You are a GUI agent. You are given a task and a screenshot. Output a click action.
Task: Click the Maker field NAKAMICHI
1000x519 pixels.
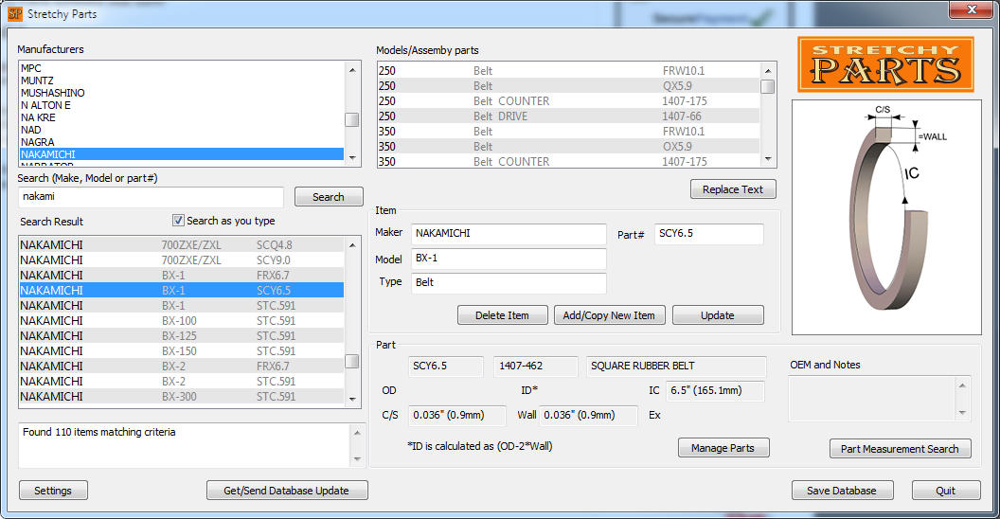click(x=509, y=234)
